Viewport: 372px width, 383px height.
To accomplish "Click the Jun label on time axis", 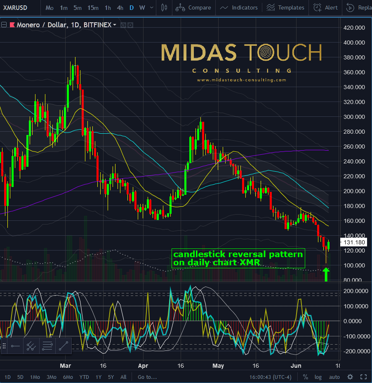I will click(296, 366).
